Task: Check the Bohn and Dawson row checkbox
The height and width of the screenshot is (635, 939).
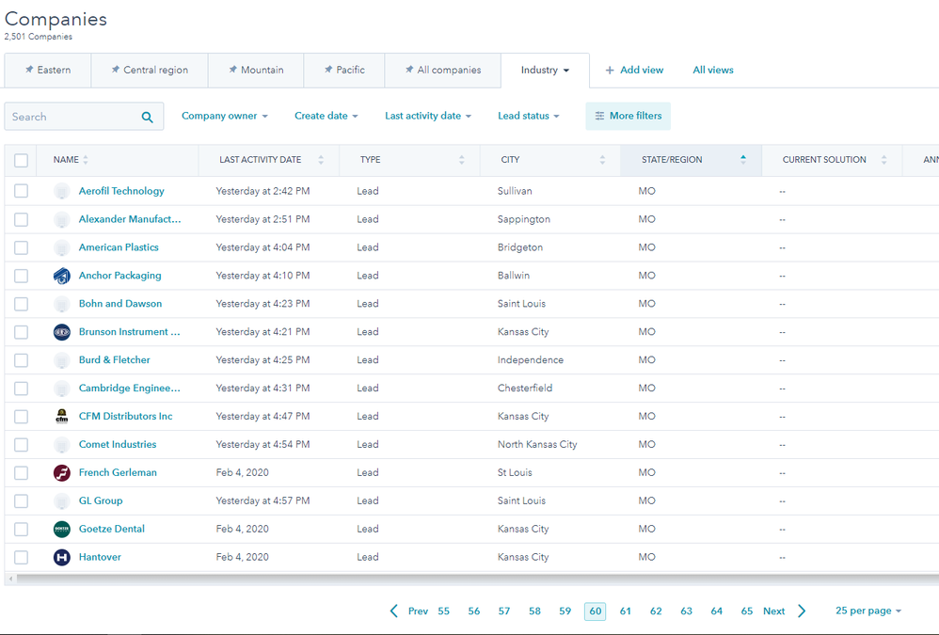Action: pyautogui.click(x=21, y=304)
